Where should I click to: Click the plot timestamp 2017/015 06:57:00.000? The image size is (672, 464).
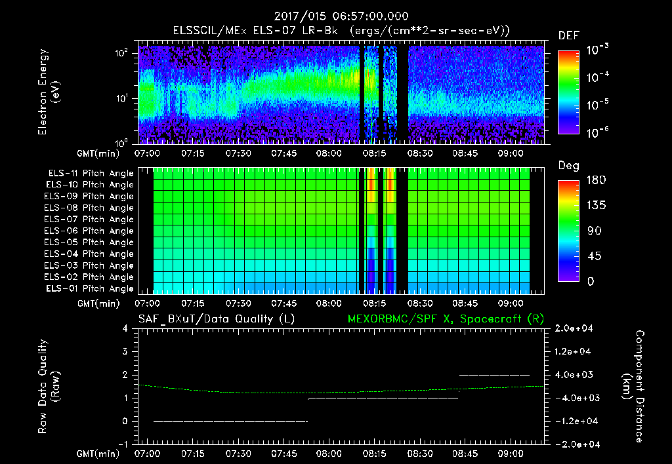tap(341, 16)
